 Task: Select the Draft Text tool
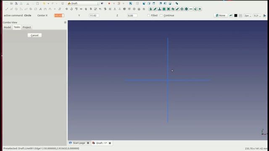[40, 9]
